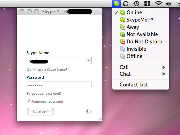Zoom the Skype login window
The width and height of the screenshot is (180, 135).
click(x=37, y=11)
